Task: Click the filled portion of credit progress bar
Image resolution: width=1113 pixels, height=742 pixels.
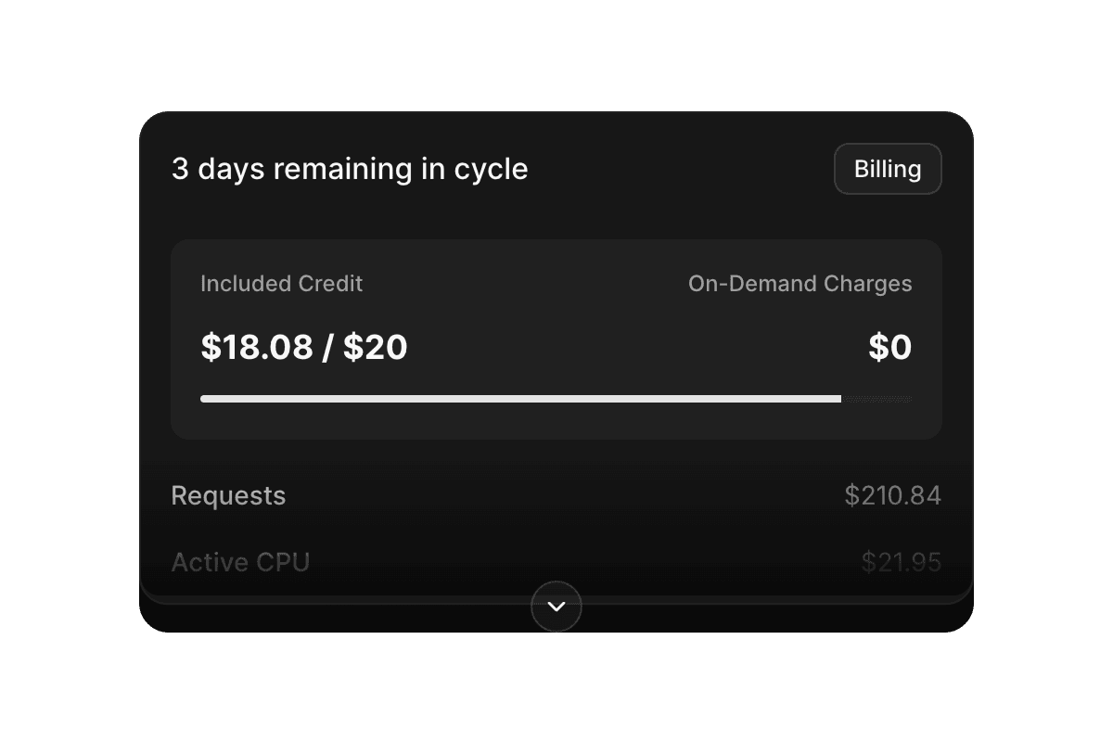Action: (x=519, y=399)
